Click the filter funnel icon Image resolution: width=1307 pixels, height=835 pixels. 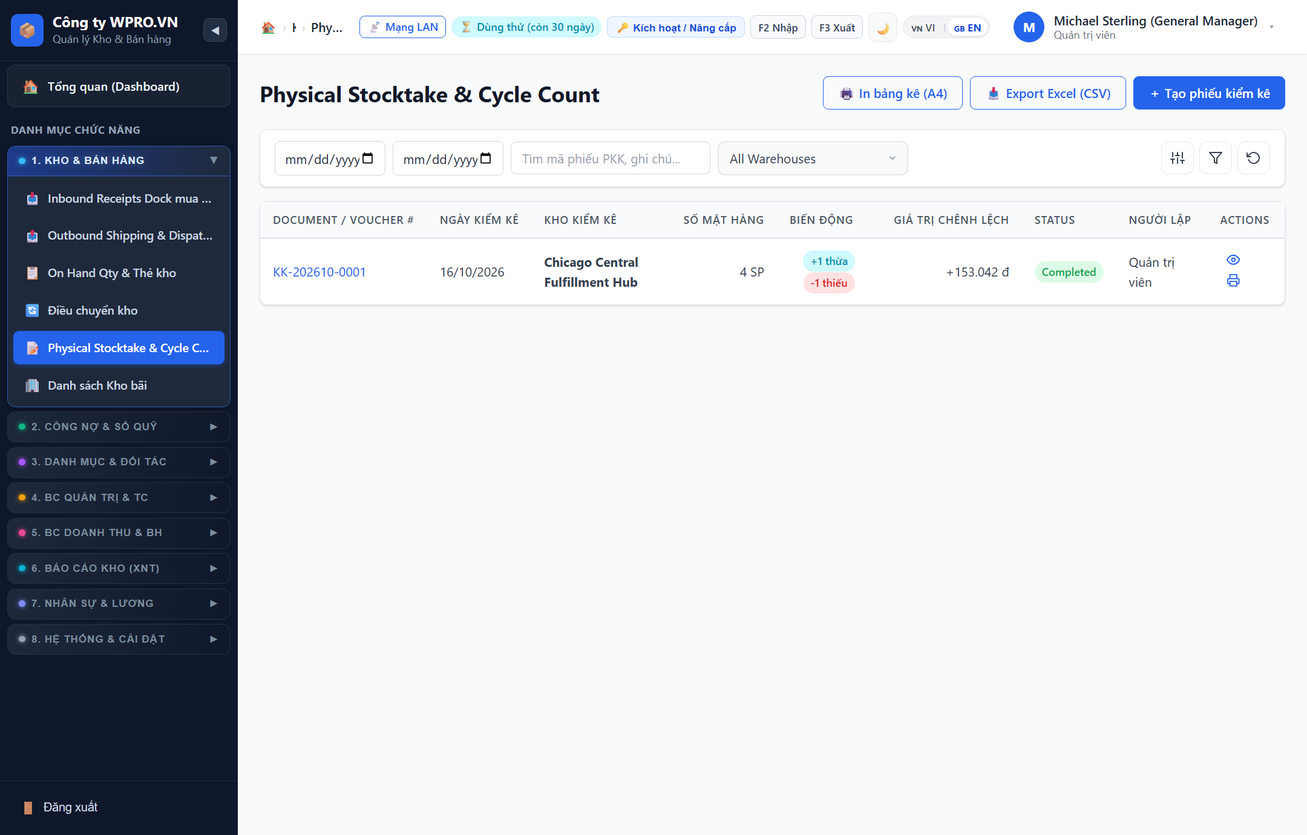point(1216,158)
